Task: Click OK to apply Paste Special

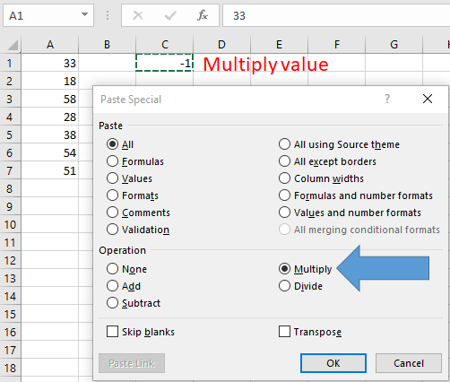Action: pos(333,363)
